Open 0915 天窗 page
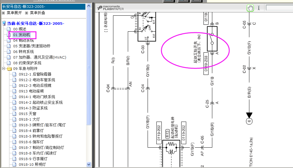This screenshot has height=168, width=293. (x=27, y=114)
